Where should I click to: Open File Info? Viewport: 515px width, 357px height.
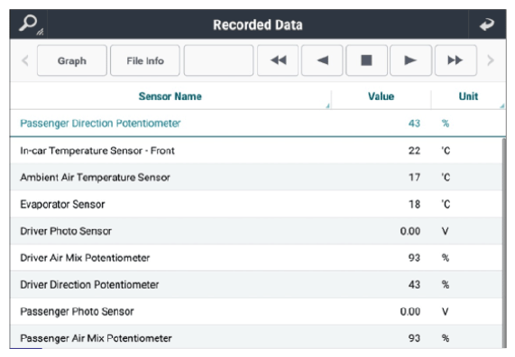(145, 60)
